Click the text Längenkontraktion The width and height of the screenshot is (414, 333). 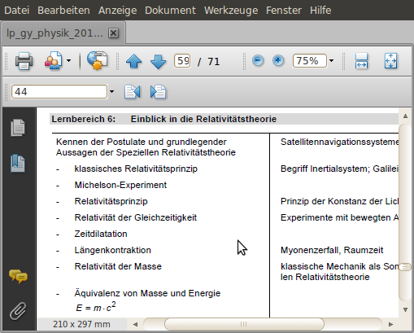pyautogui.click(x=113, y=250)
